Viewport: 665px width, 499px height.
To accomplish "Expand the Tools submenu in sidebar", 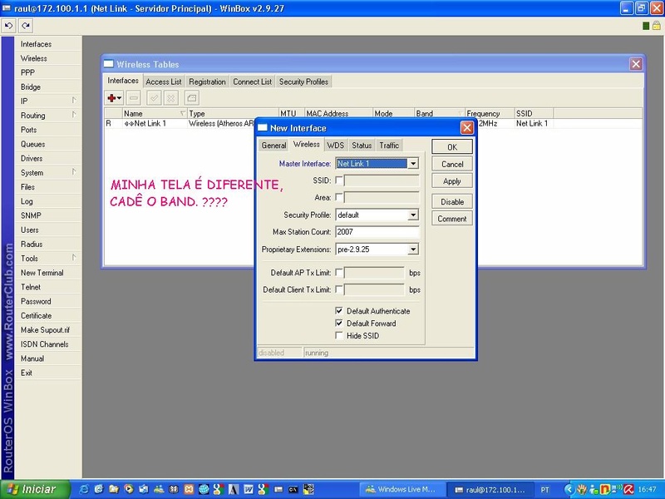I will [74, 258].
